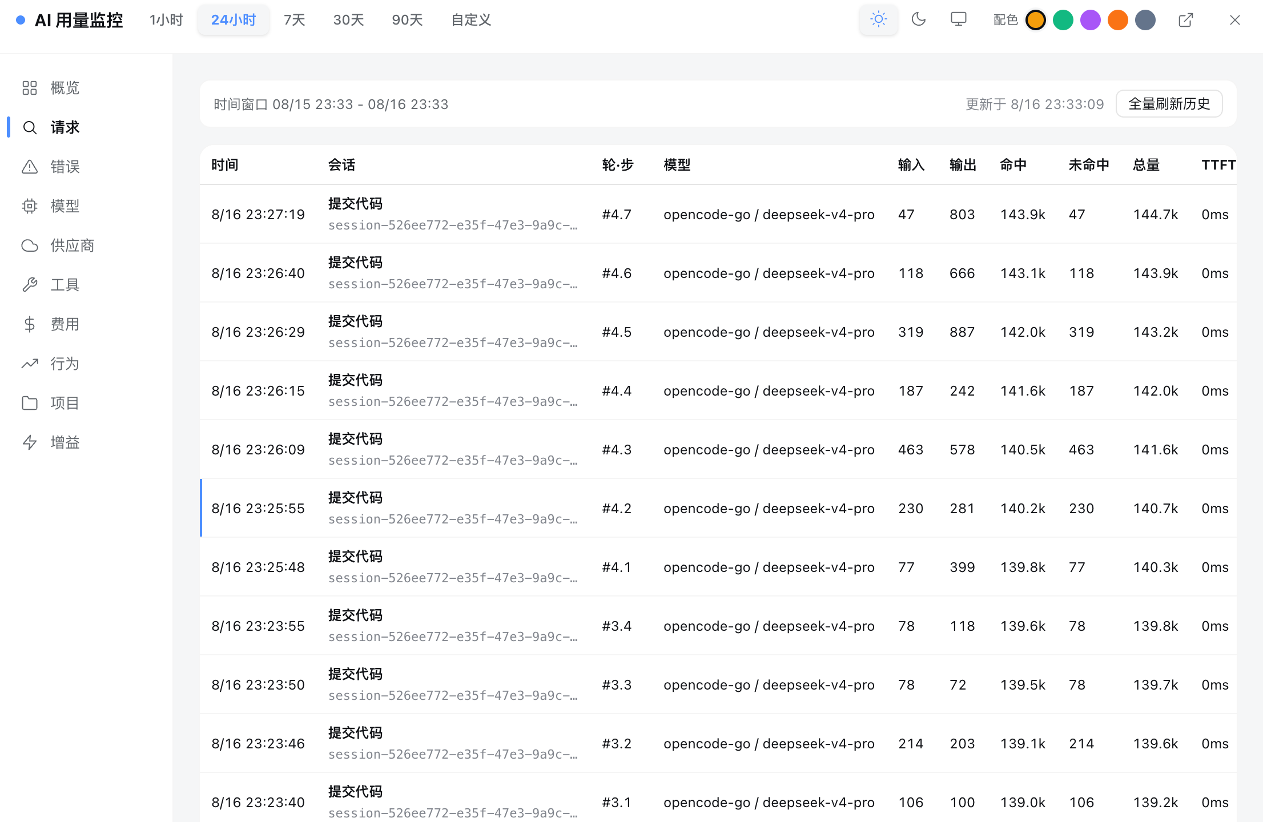
Task: Click the 轮·步 column header
Action: click(x=618, y=165)
